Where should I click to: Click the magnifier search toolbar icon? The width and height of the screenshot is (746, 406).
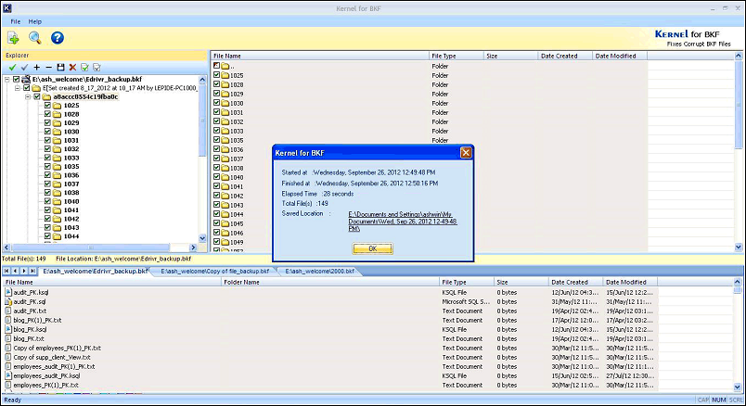click(x=34, y=38)
